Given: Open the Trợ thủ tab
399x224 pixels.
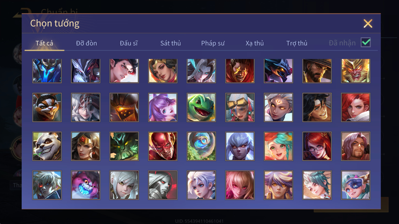Looking at the screenshot, I should [297, 43].
